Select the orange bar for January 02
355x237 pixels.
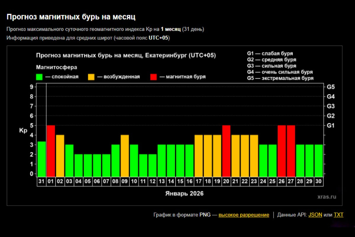point(60,156)
